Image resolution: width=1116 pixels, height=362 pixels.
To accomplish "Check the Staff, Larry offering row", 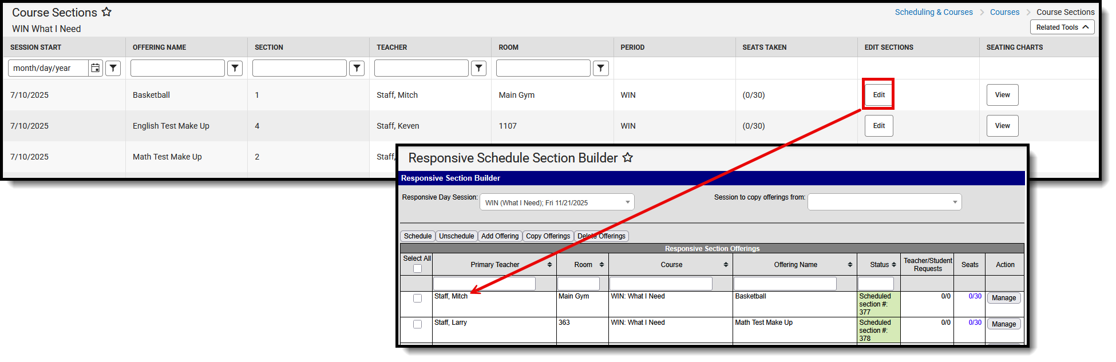I will [x=417, y=324].
